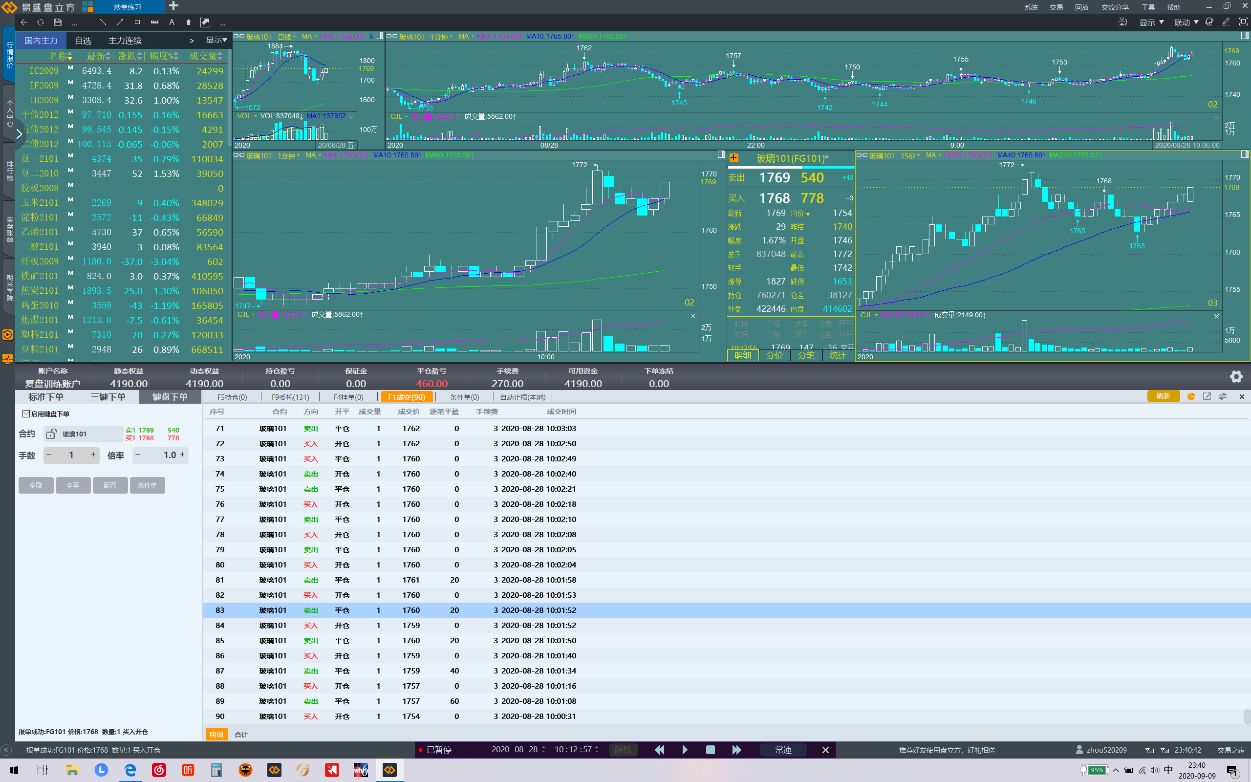
Task: Open 常速 playback speed dropdown
Action: (783, 749)
